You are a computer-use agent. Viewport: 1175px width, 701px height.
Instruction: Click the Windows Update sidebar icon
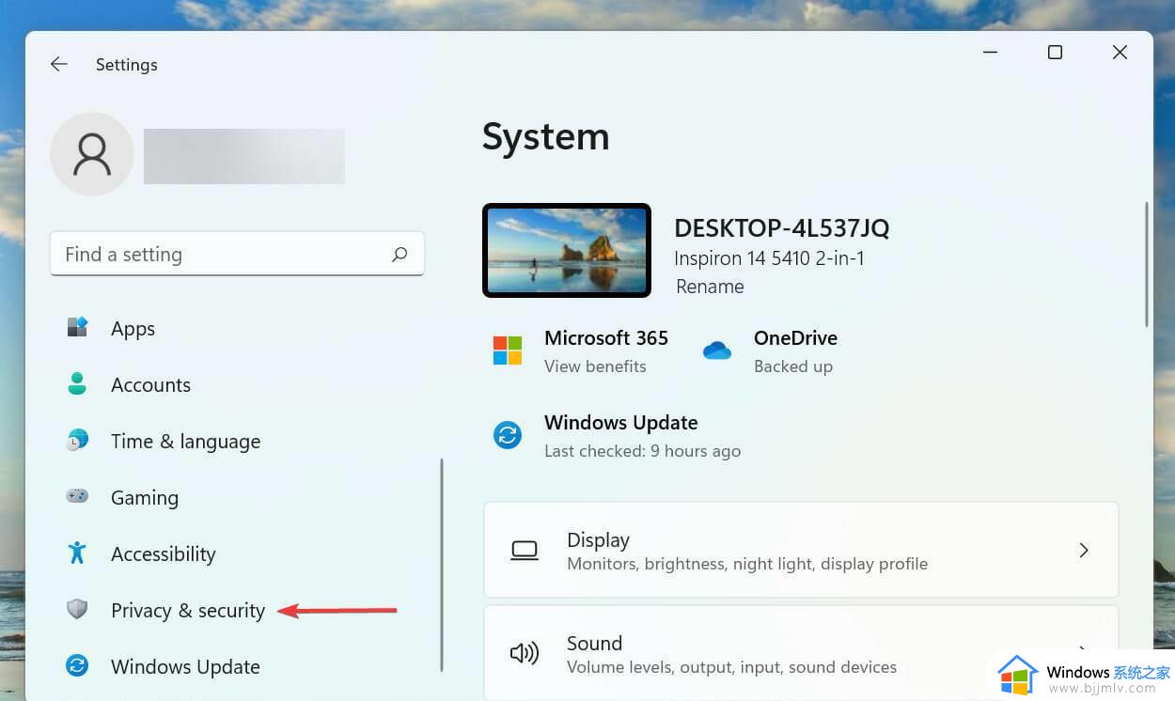click(77, 665)
